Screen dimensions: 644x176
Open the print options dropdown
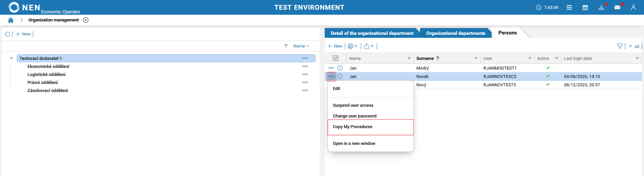353,46
